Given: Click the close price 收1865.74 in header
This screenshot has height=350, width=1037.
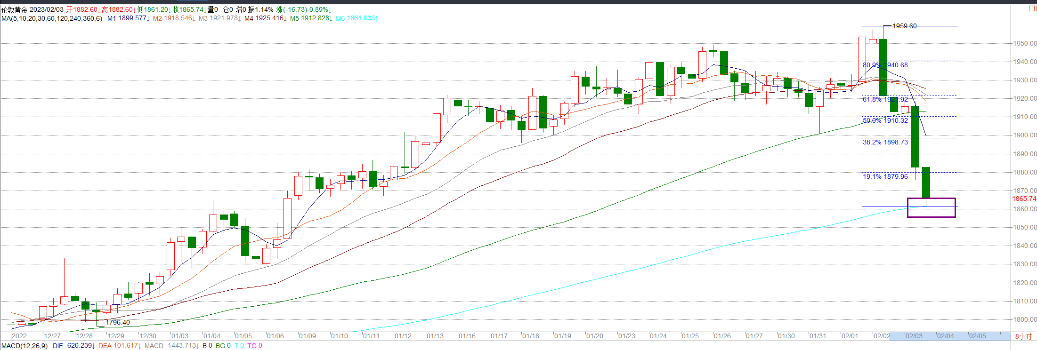Looking at the screenshot, I should click(x=189, y=10).
